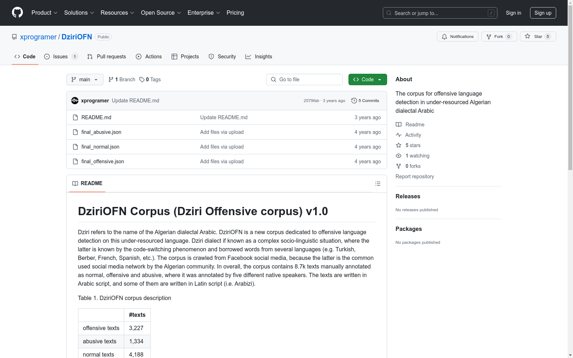Open the green Code dropdown button
The height and width of the screenshot is (358, 573).
tap(367, 79)
